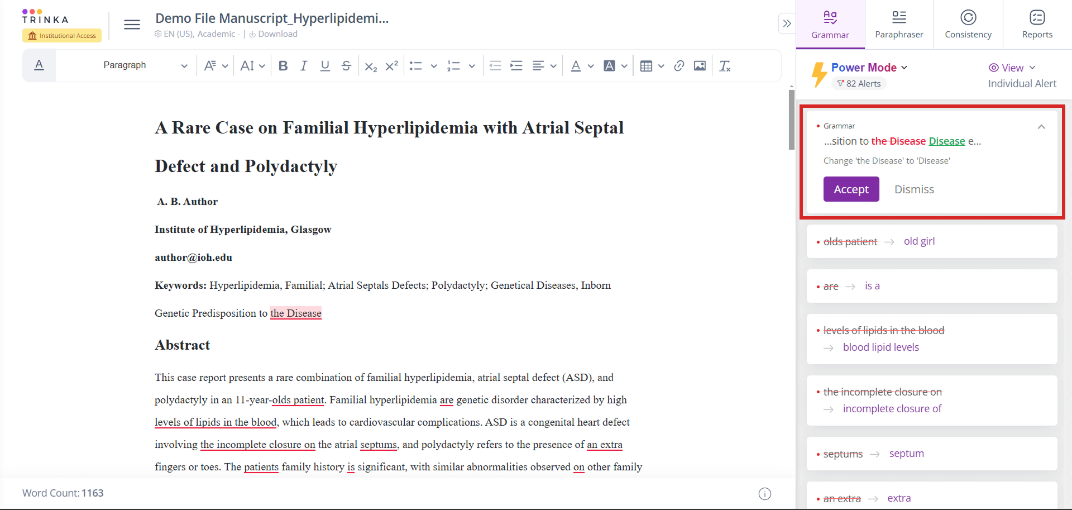
Task: Toggle italic formatting
Action: [304, 66]
